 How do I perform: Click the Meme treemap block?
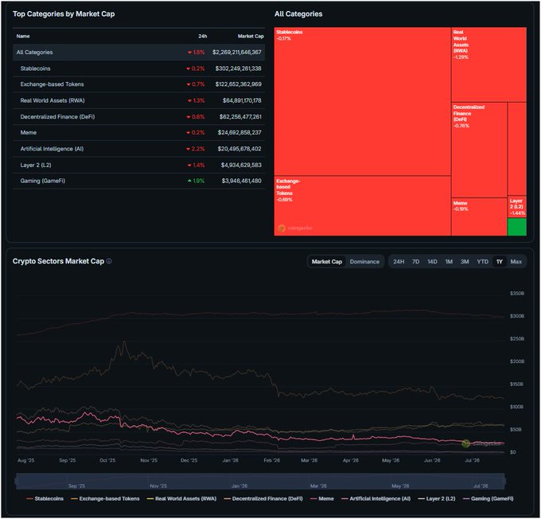click(479, 217)
